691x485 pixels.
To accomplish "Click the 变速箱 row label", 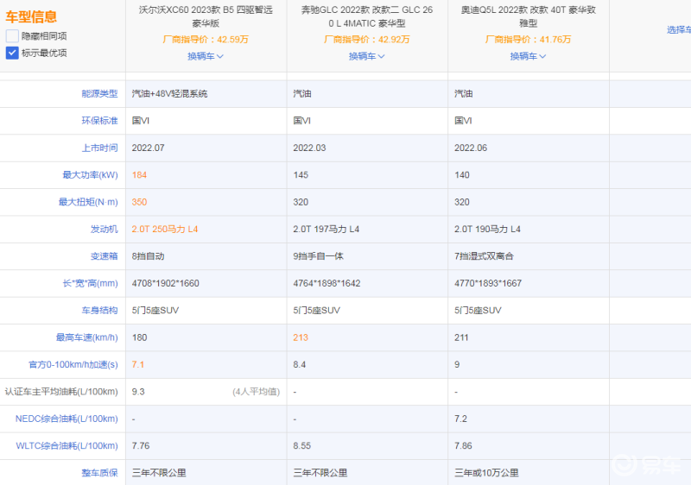I will 104,256.
